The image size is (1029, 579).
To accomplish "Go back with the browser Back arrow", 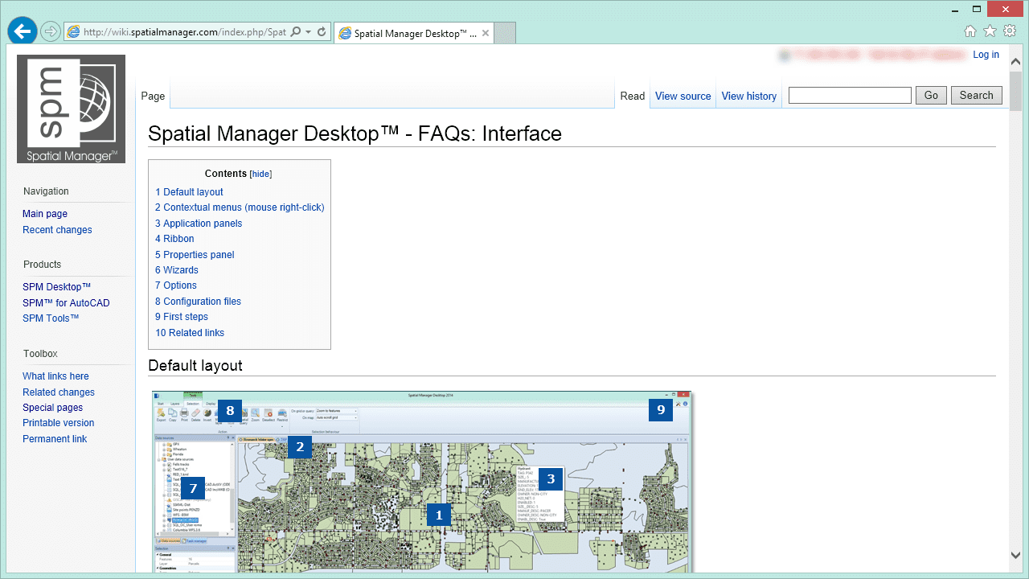I will click(23, 31).
